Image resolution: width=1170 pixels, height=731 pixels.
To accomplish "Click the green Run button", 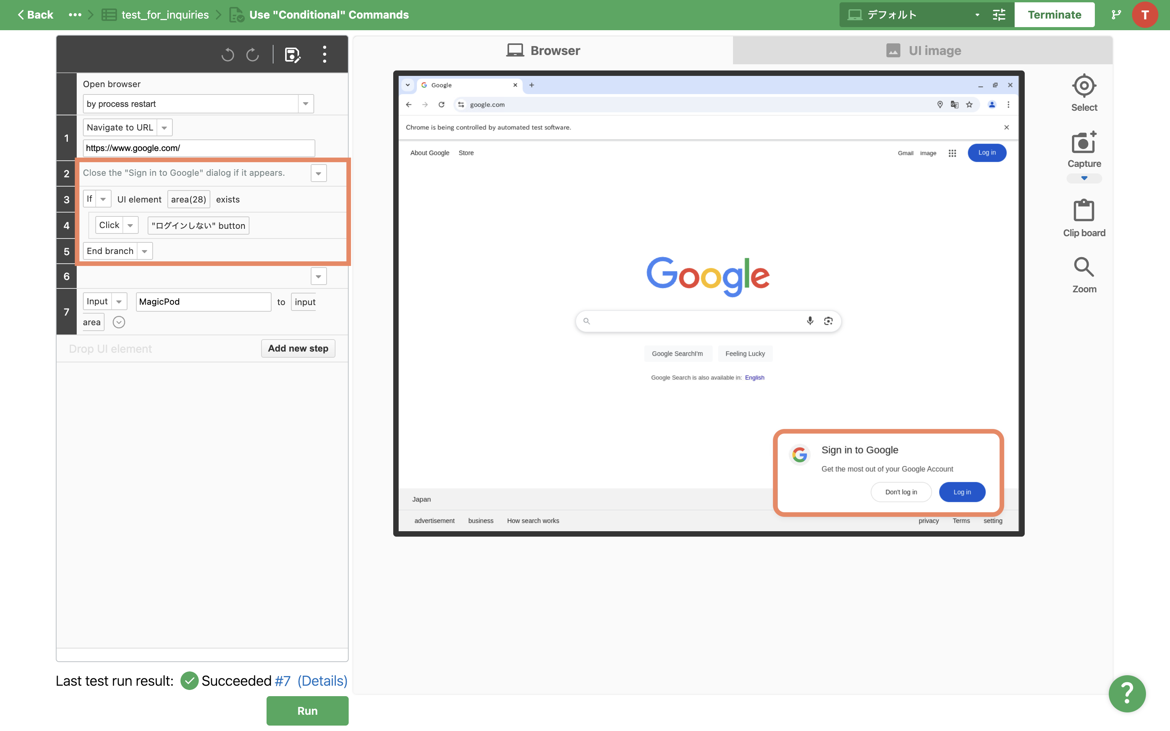I will (x=307, y=710).
